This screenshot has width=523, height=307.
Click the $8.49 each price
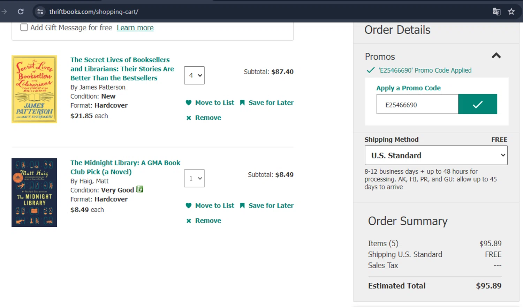point(87,210)
